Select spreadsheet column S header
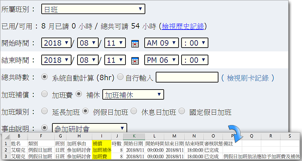The width and height of the screenshot is (302, 161). click(x=290, y=136)
